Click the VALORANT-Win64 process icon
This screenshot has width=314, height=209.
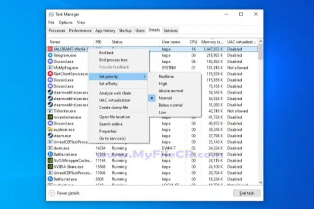(x=50, y=49)
